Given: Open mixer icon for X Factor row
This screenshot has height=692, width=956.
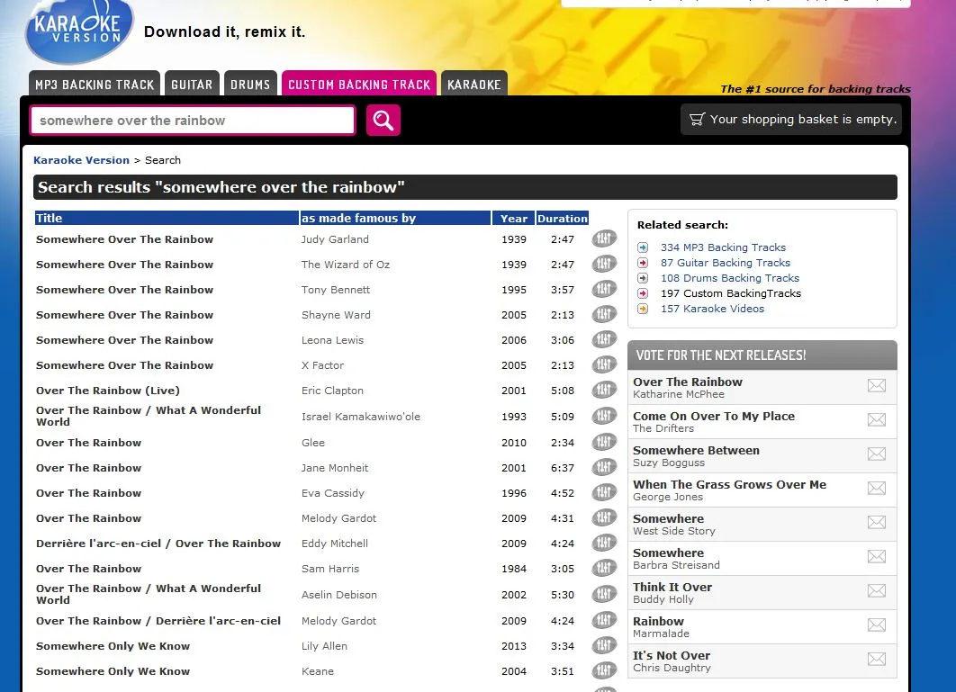Looking at the screenshot, I should click(604, 364).
